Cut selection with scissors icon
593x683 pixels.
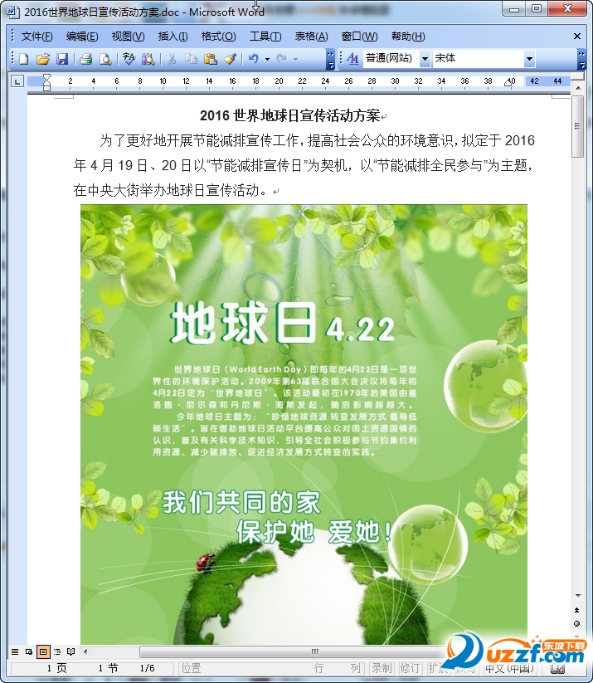[172, 59]
